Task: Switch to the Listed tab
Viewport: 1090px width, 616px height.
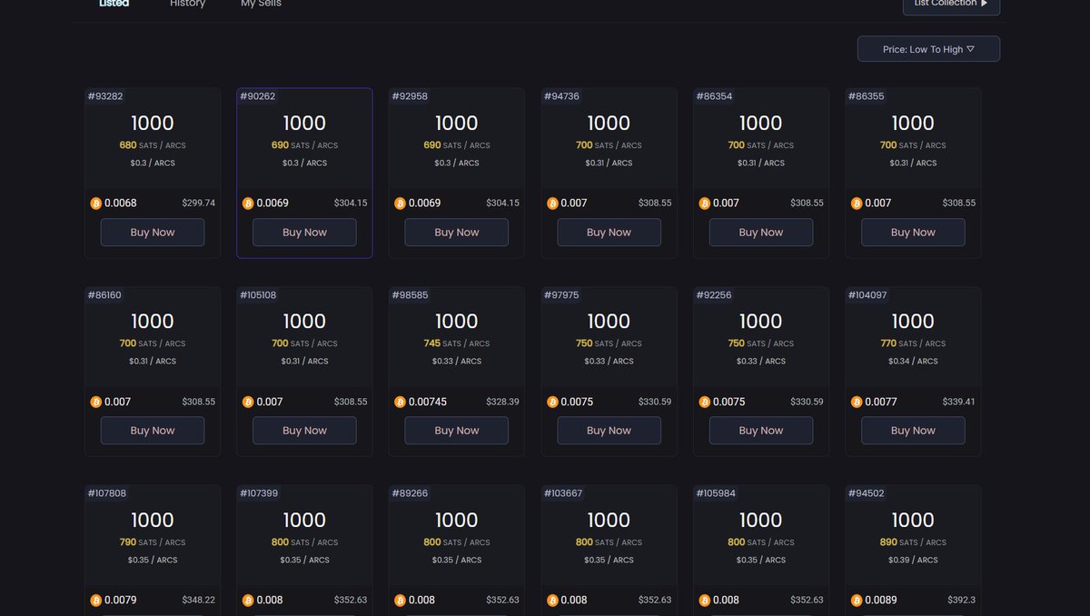Action: [114, 4]
